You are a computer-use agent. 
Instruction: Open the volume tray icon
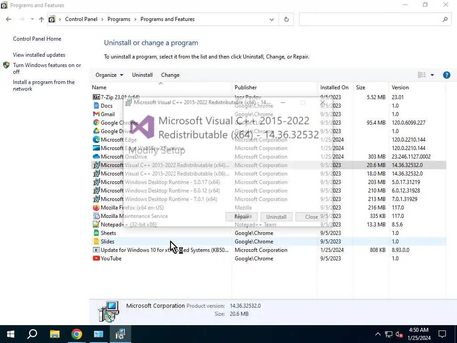(399, 334)
